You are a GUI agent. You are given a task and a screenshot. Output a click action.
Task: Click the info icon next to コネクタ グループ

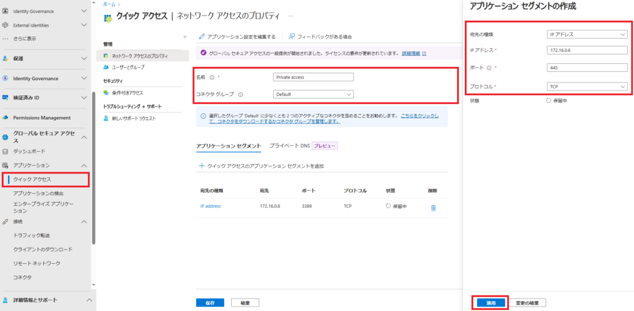point(241,95)
